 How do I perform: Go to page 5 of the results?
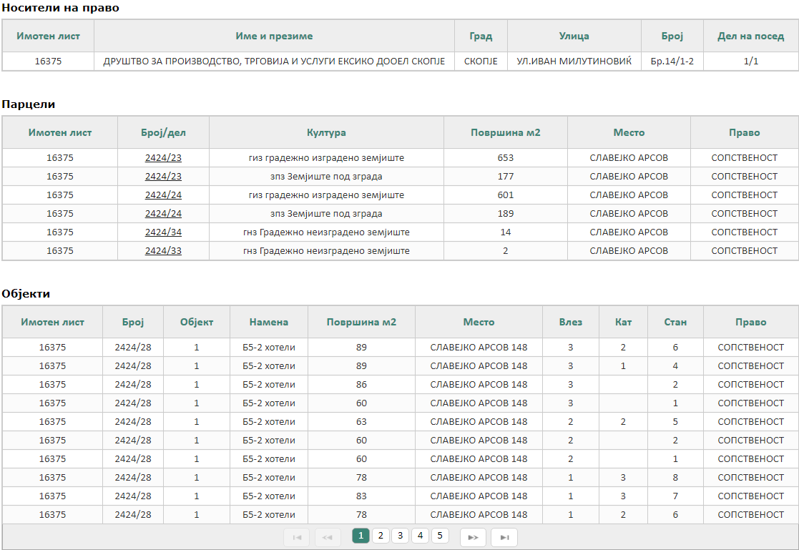pyautogui.click(x=440, y=536)
